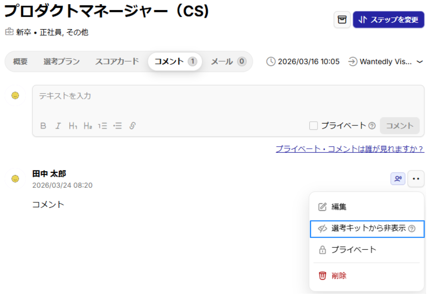Enable the プライベート checkbox

pyautogui.click(x=313, y=126)
